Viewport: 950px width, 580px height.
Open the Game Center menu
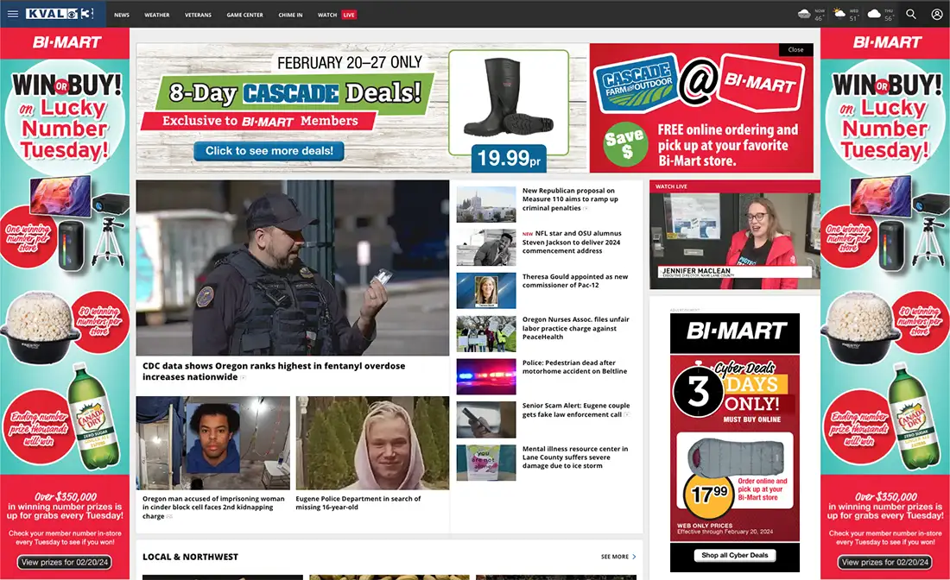pos(244,15)
